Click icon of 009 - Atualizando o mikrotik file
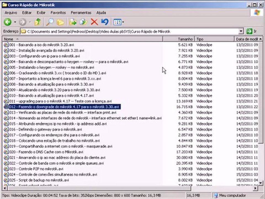 pyautogui.click(x=6, y=90)
